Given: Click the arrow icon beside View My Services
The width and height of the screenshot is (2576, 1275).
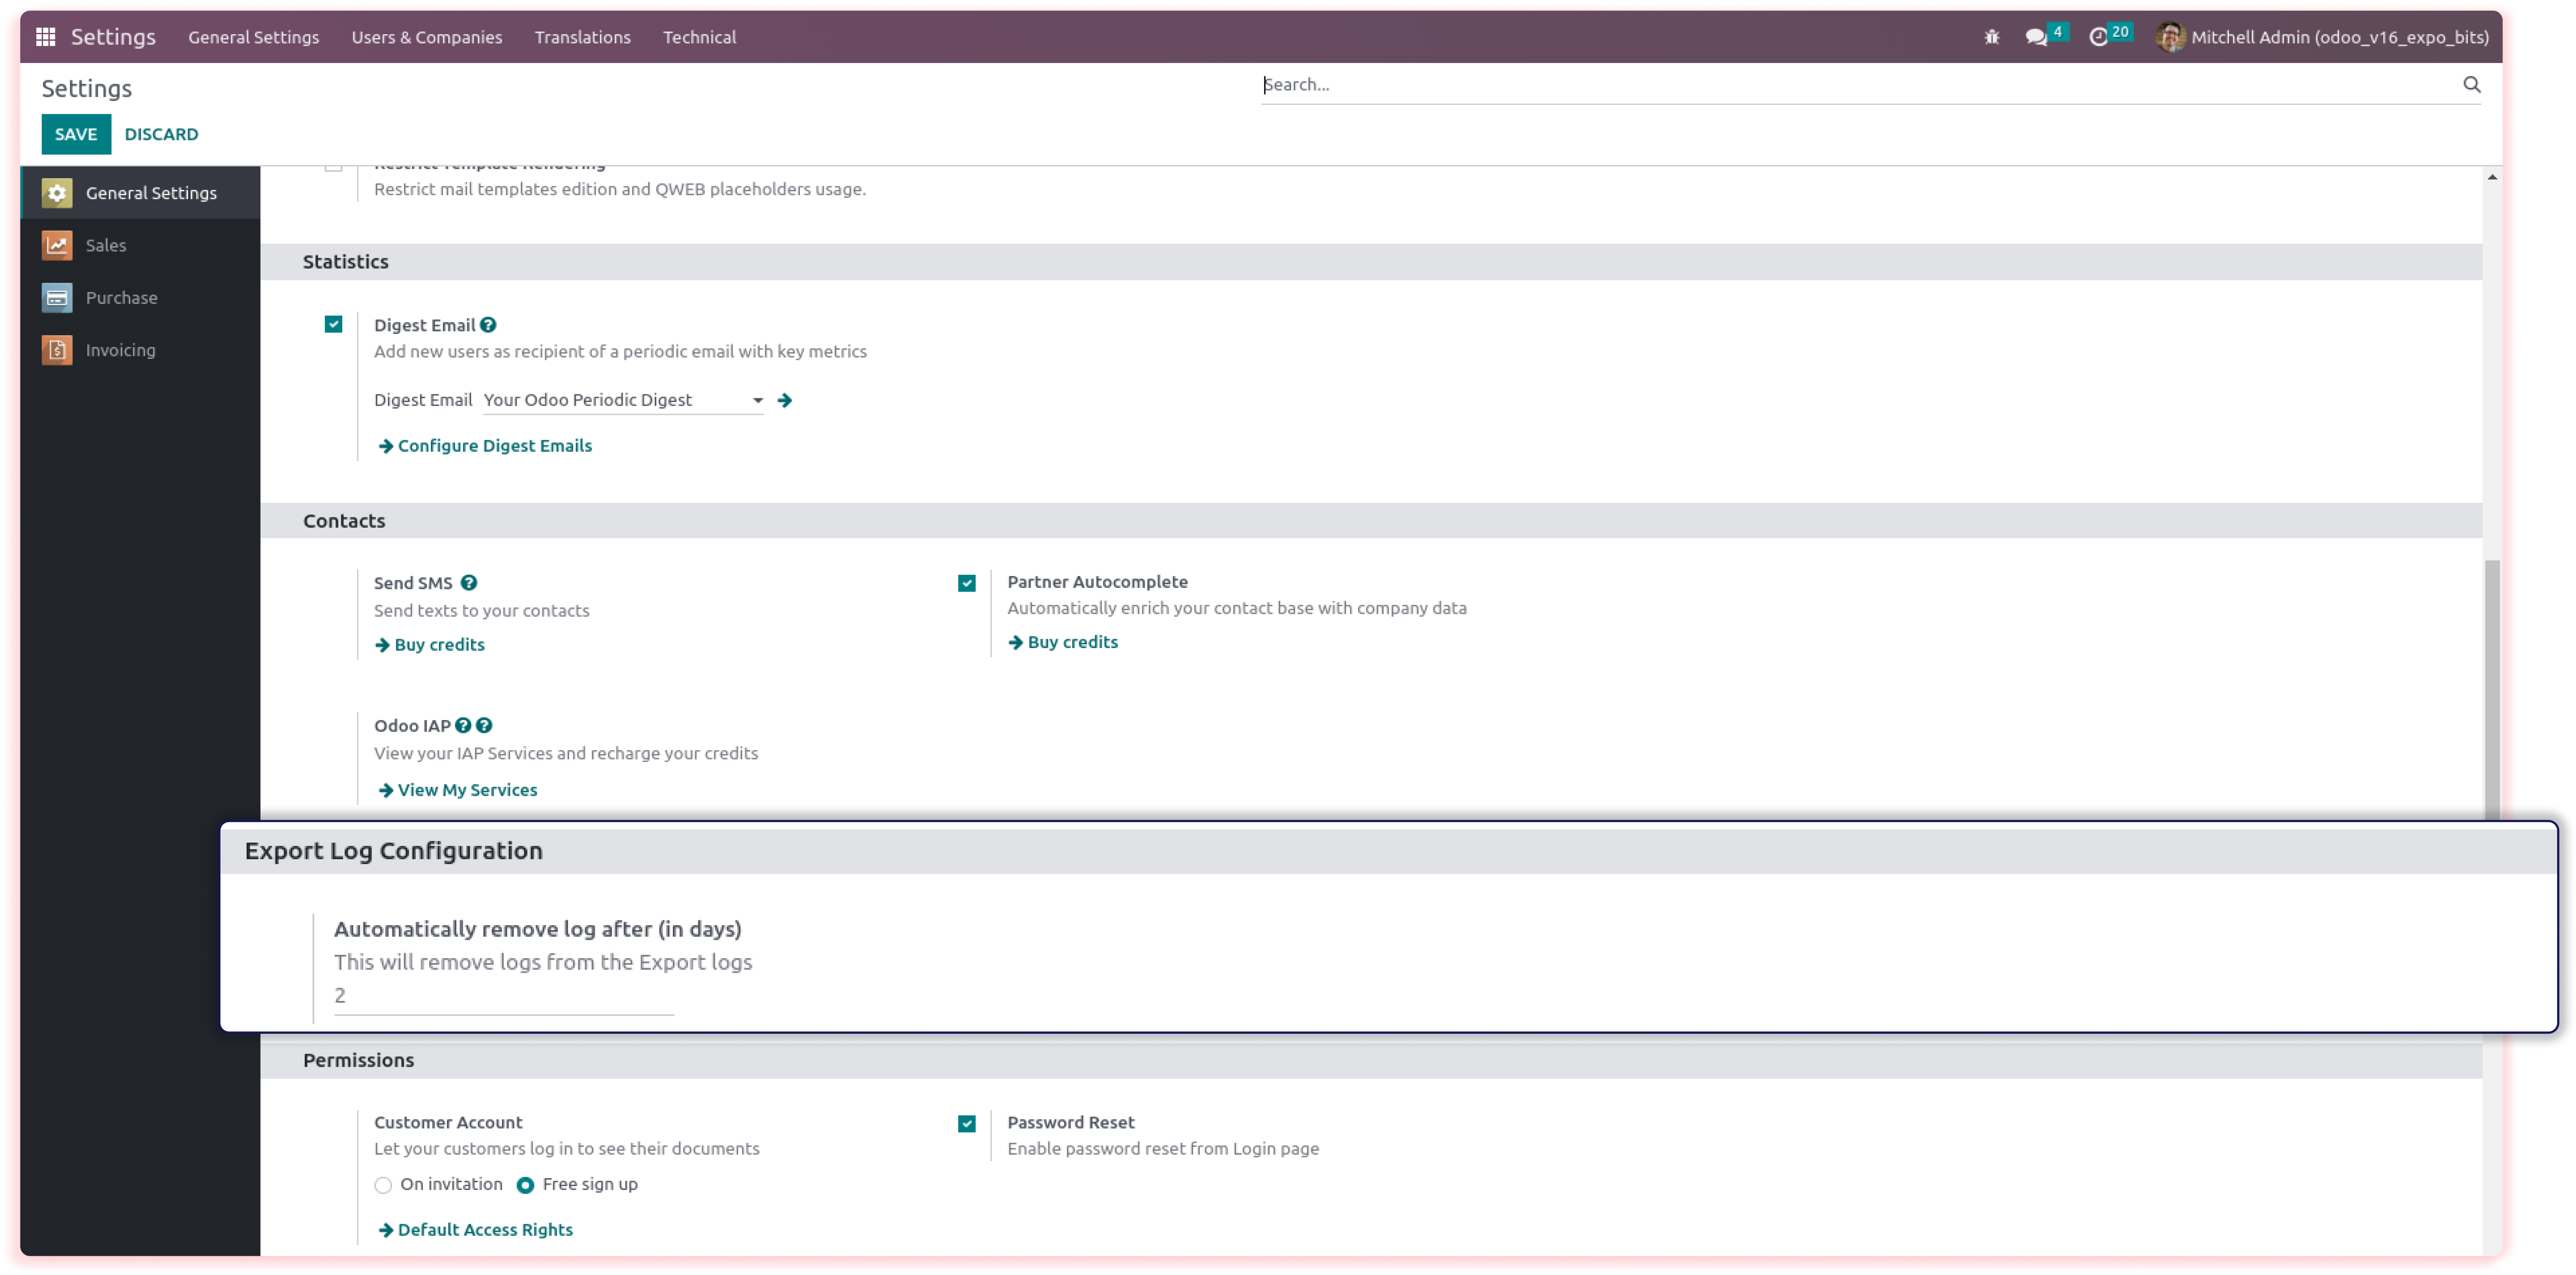Looking at the screenshot, I should (386, 791).
